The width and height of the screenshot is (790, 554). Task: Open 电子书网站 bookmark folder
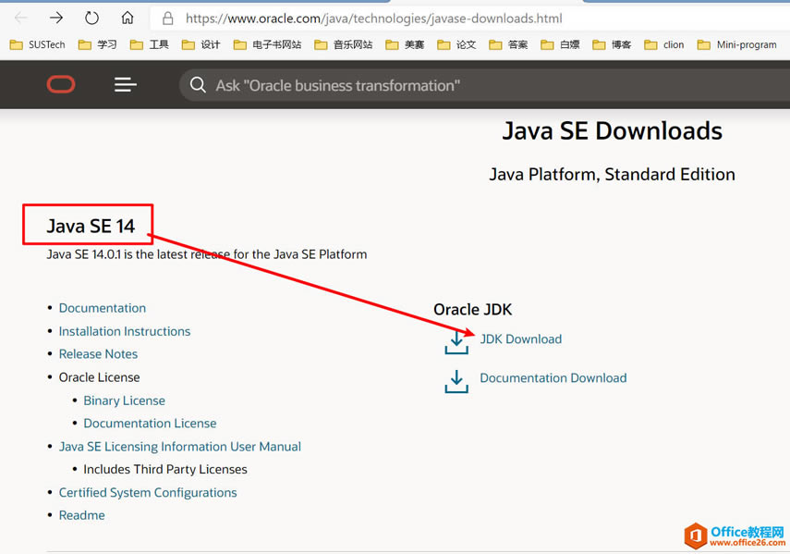pos(267,45)
